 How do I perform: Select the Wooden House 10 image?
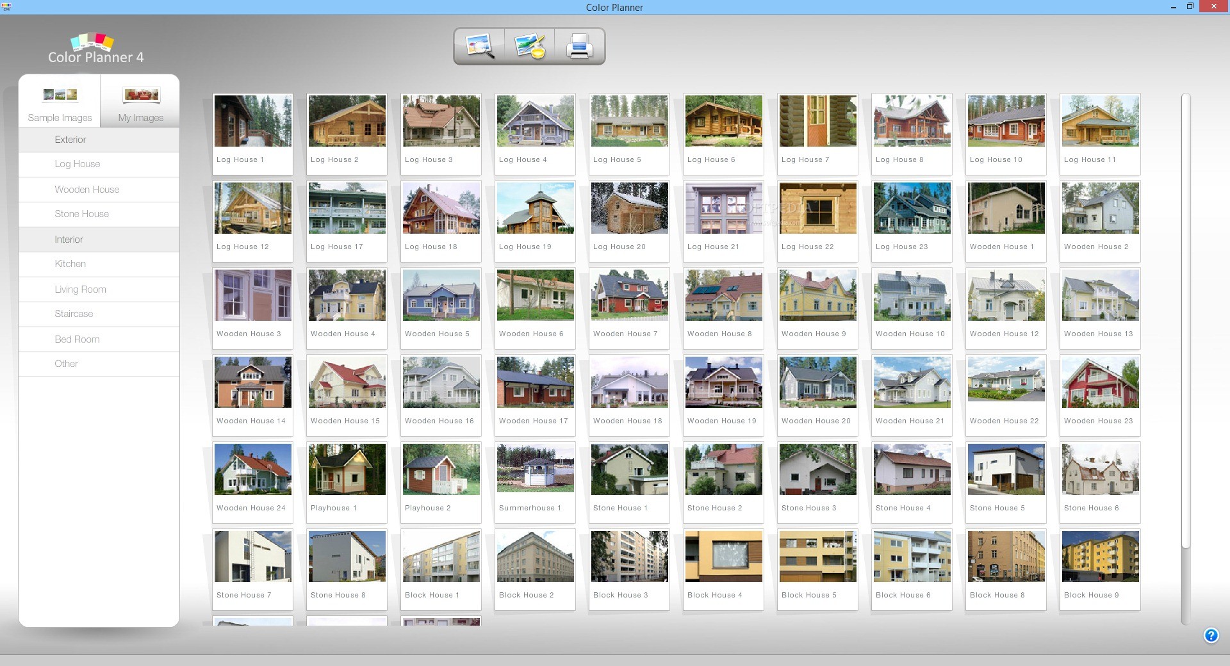coord(912,308)
